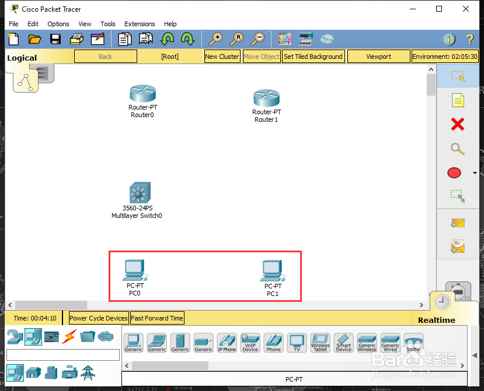Viewport: 484px width, 391px height.
Task: Click the Print icon
Action: click(76, 39)
